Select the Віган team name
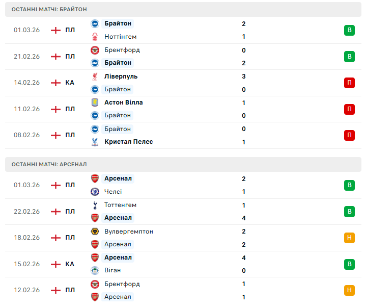The width and height of the screenshot is (366, 308). pos(112,270)
